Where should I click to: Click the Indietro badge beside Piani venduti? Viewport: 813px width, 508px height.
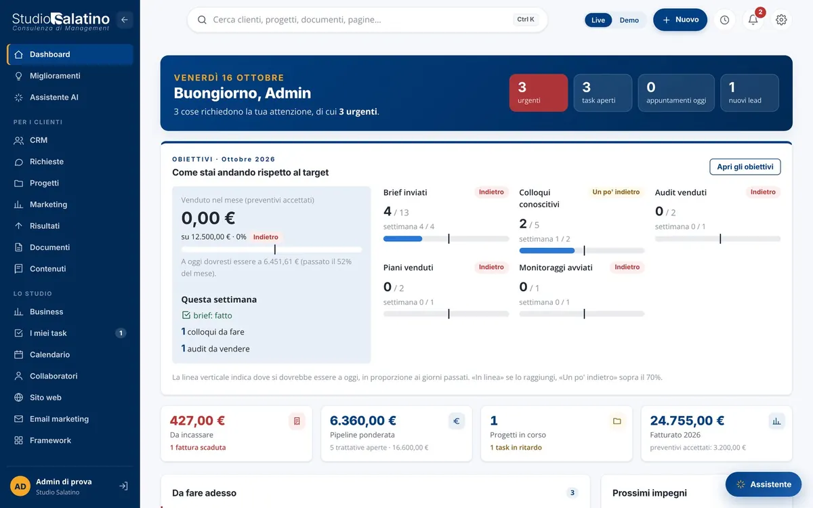491,268
